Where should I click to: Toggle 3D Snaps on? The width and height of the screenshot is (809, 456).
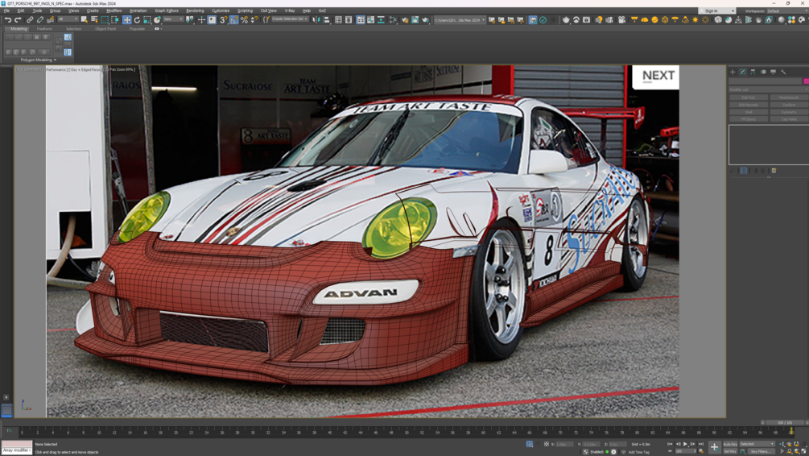[224, 19]
